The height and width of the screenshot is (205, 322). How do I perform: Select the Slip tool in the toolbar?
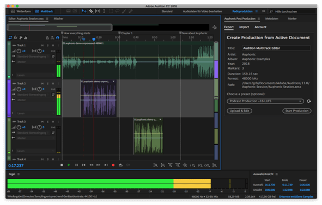tap(98, 11)
